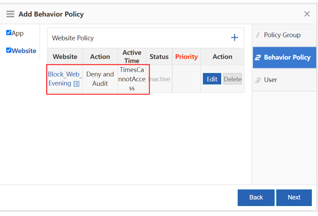The width and height of the screenshot is (318, 216).
Task: Uncheck the Website checkbox
Action: coord(9,50)
